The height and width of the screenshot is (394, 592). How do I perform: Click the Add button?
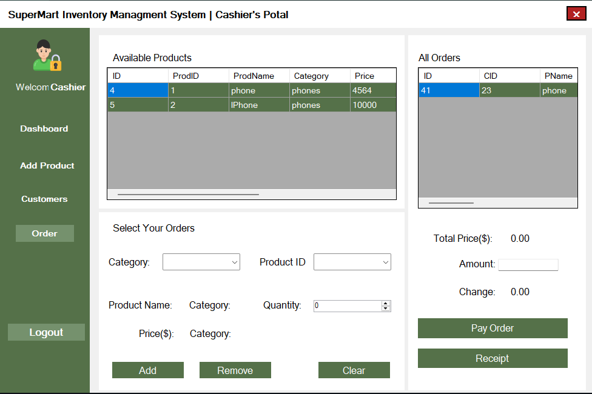pyautogui.click(x=147, y=370)
